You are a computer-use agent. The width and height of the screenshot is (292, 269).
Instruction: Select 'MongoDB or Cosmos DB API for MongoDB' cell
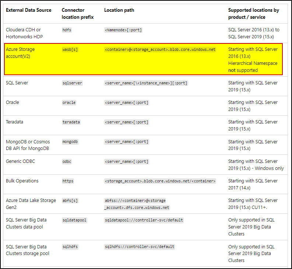(x=28, y=145)
